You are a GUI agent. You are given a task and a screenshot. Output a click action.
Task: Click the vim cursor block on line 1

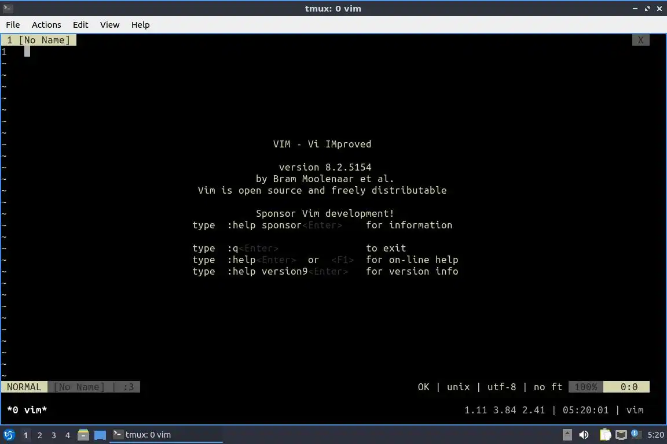pos(27,51)
